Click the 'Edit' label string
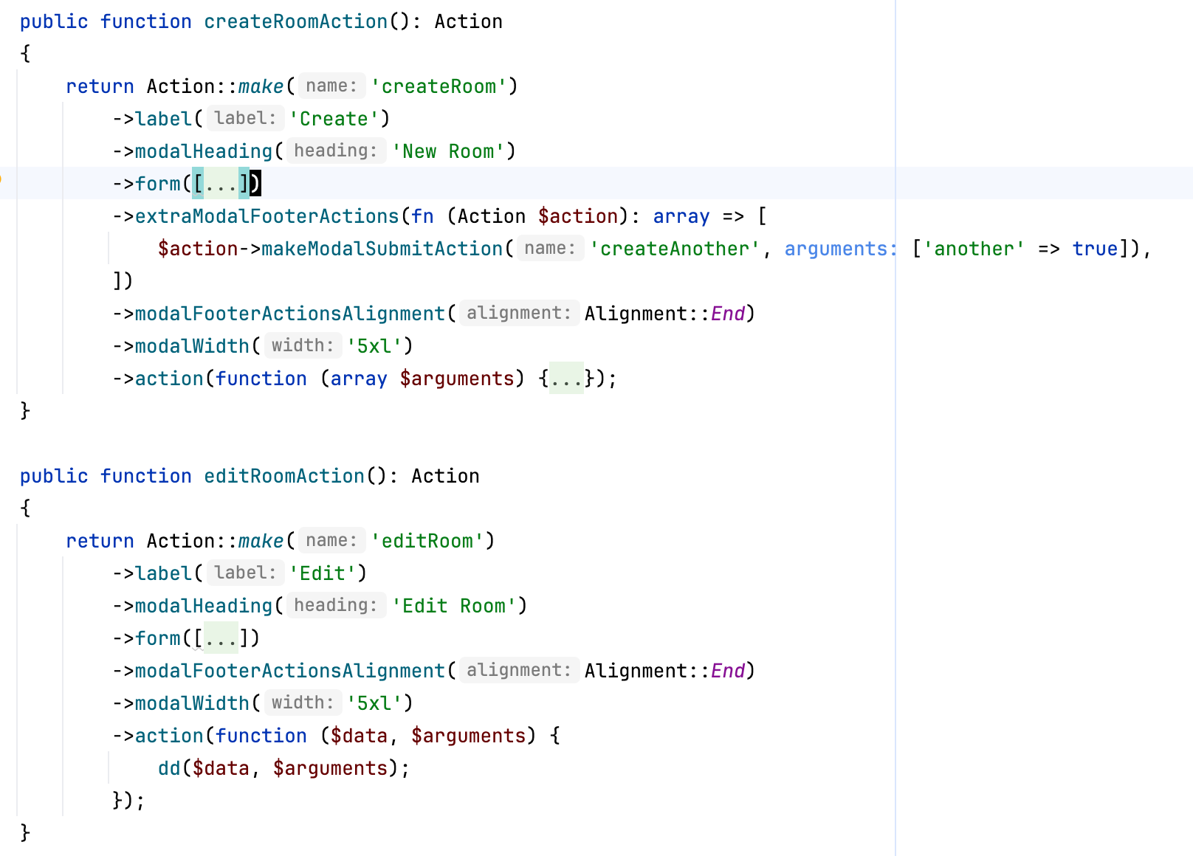Screen dimensions: 1193x856 click(x=323, y=573)
